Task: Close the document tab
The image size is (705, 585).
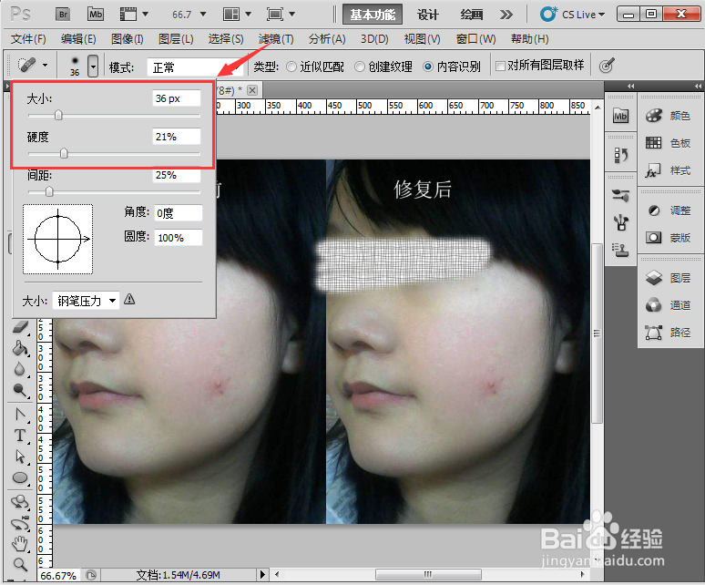Action: [252, 90]
